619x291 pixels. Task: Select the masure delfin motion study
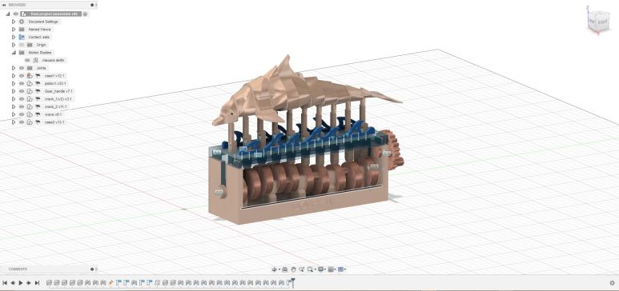coord(53,60)
